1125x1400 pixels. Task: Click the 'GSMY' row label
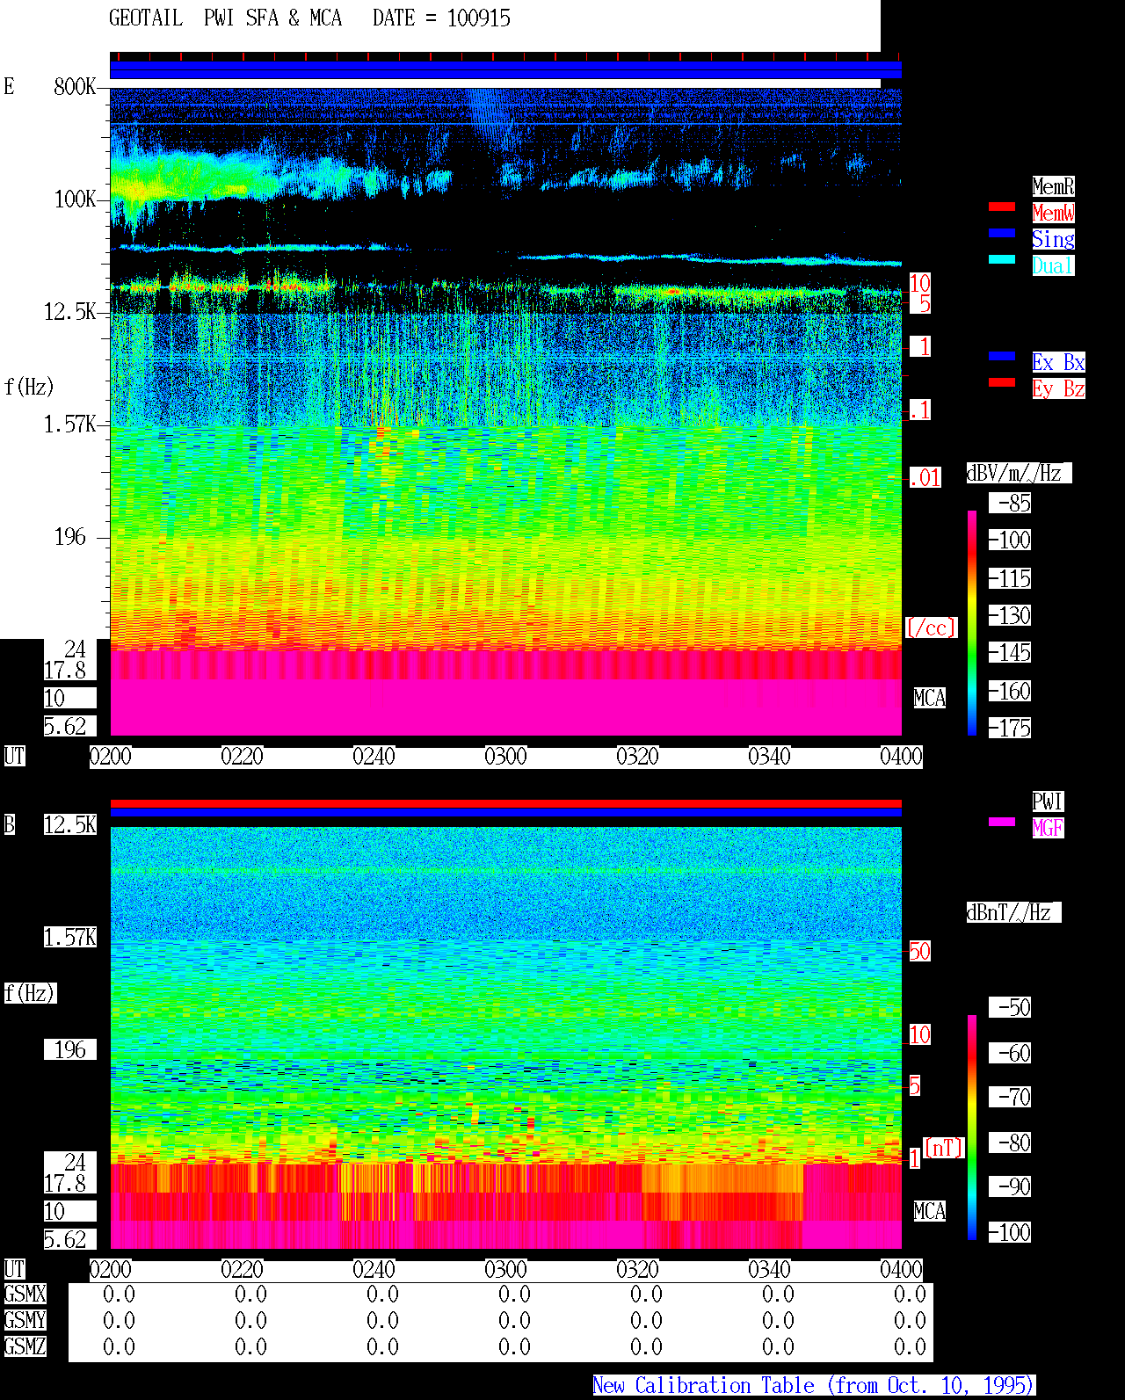click(x=25, y=1320)
